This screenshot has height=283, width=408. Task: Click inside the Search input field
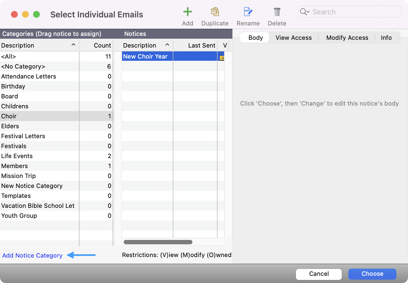(x=345, y=12)
